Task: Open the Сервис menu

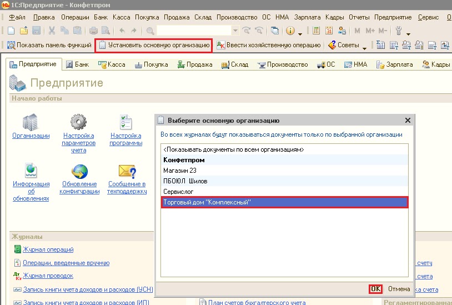Action: click(428, 17)
